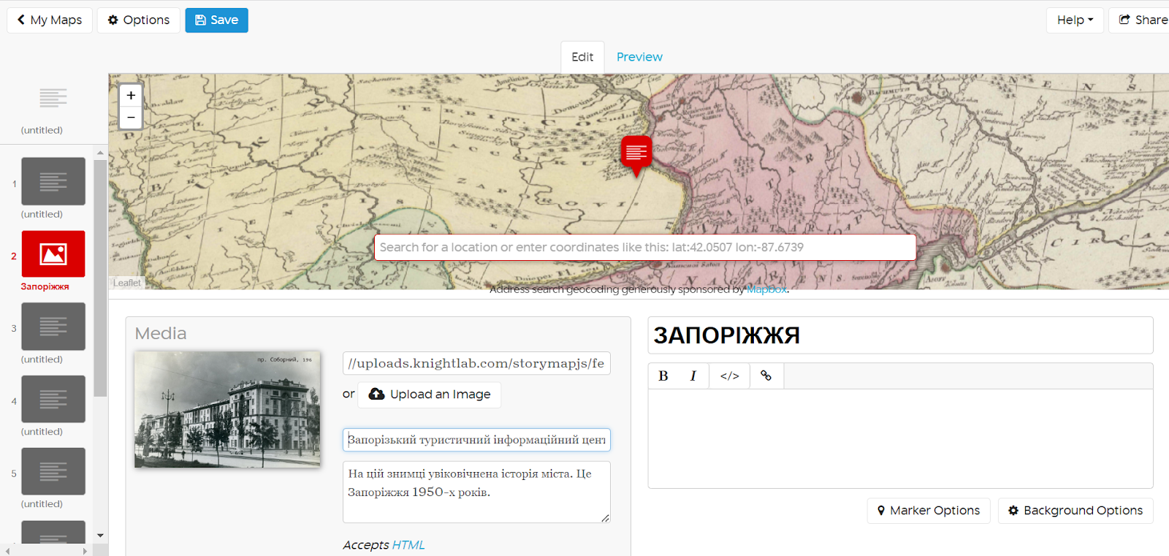Focus the location search field
The height and width of the screenshot is (556, 1169).
point(645,247)
